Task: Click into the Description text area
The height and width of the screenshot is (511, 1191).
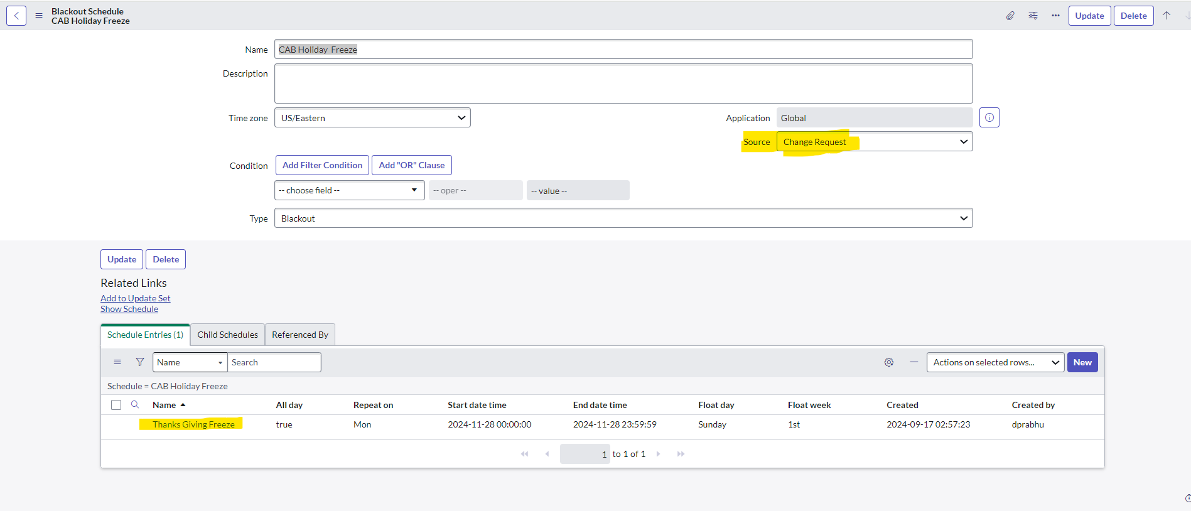Action: (623, 83)
